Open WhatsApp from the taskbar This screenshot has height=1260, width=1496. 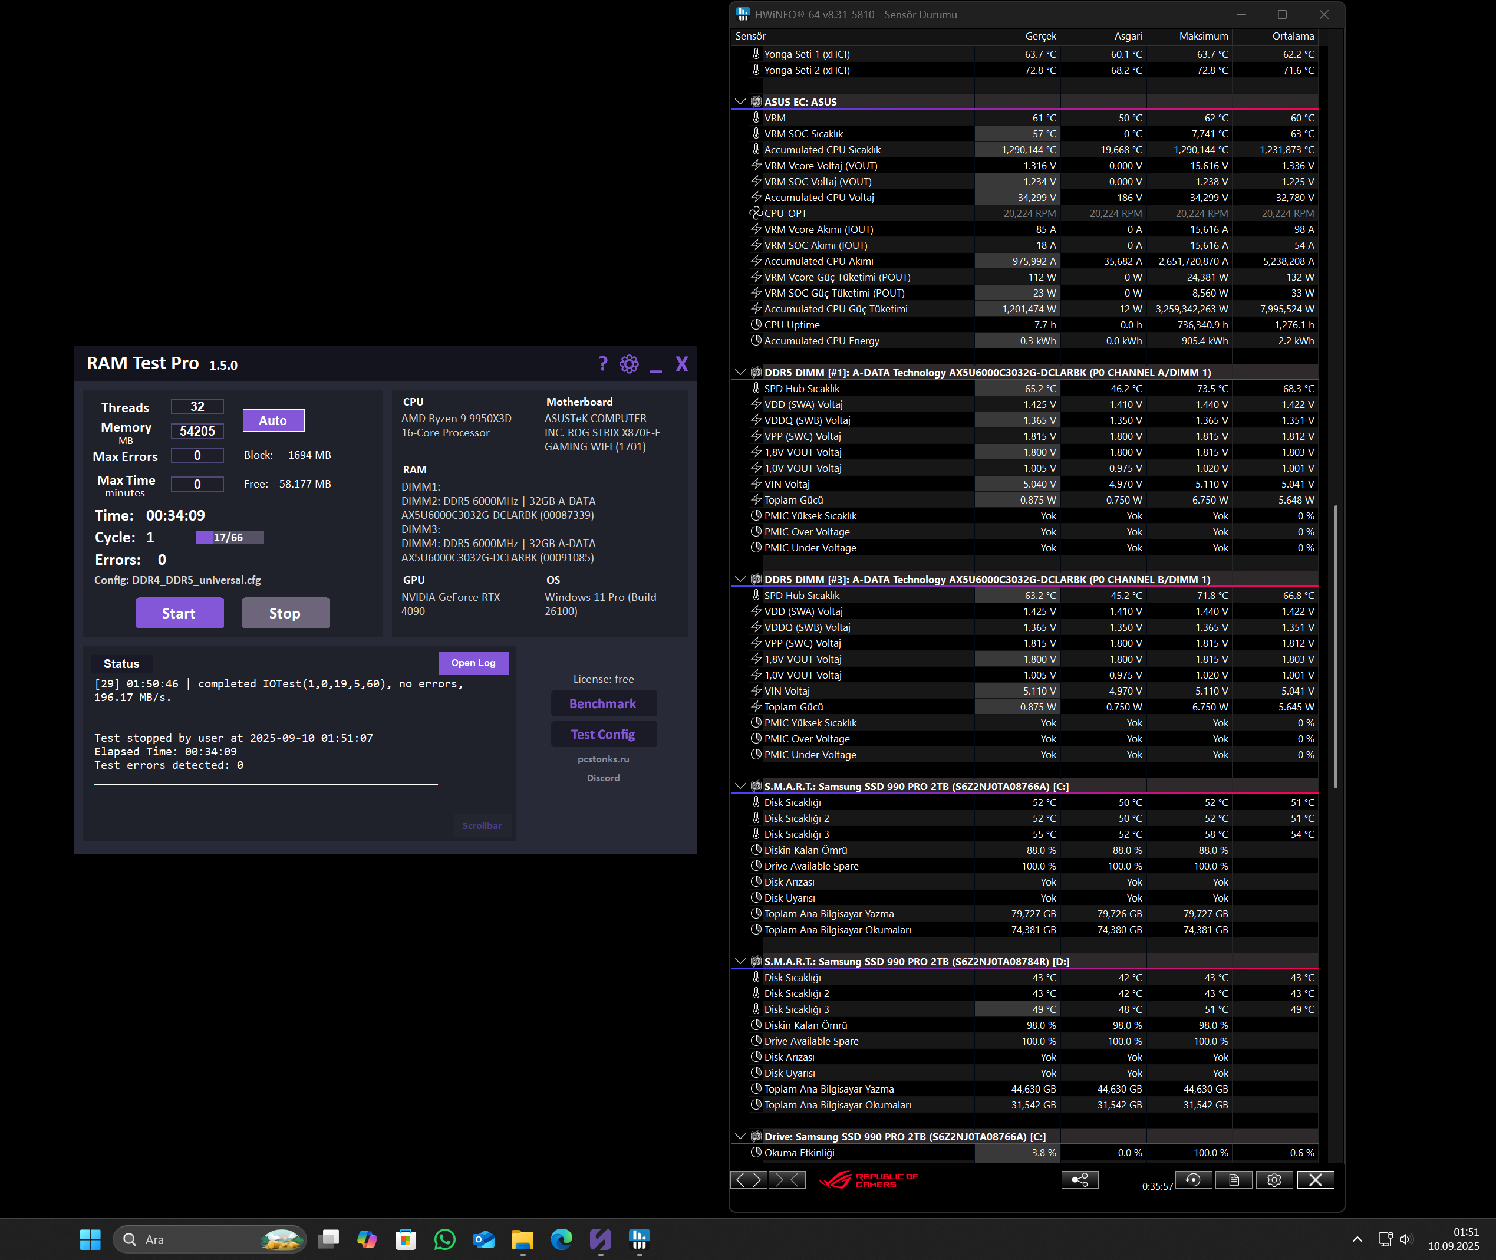click(445, 1240)
